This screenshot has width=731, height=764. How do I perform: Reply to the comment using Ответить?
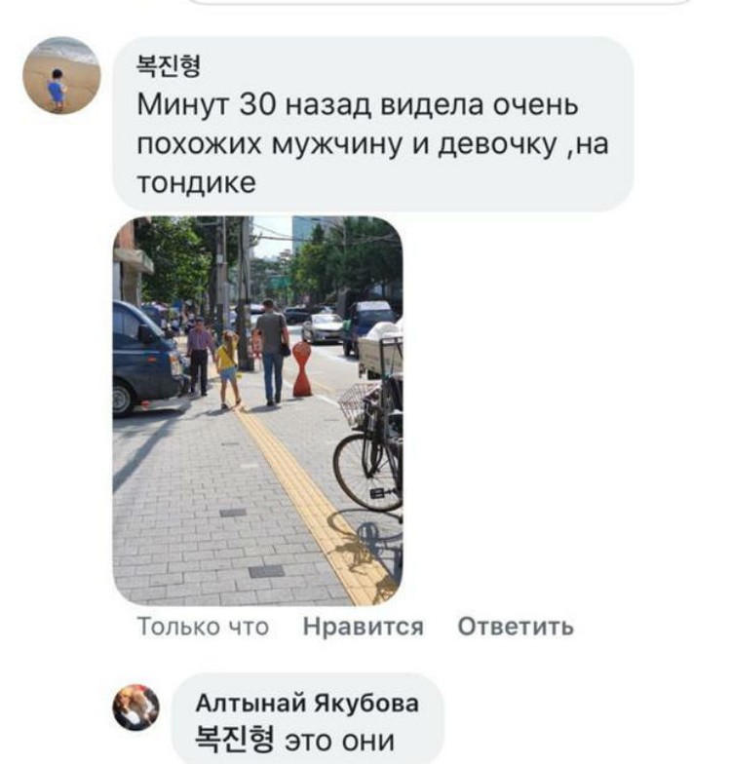tap(516, 626)
